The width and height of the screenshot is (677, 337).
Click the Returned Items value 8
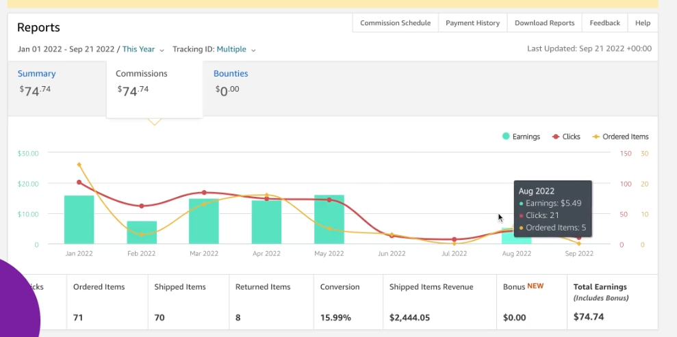(238, 318)
